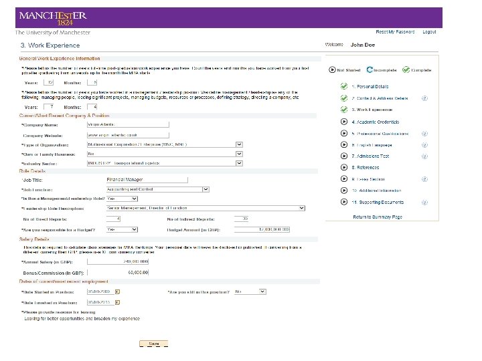Open the responsible for a Budget dropdown
This screenshot has height=361, width=482.
point(135,229)
